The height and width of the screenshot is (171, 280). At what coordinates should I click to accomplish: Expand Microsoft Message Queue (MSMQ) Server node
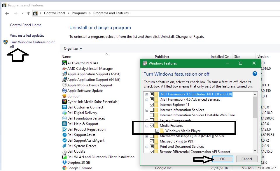coord(147,137)
